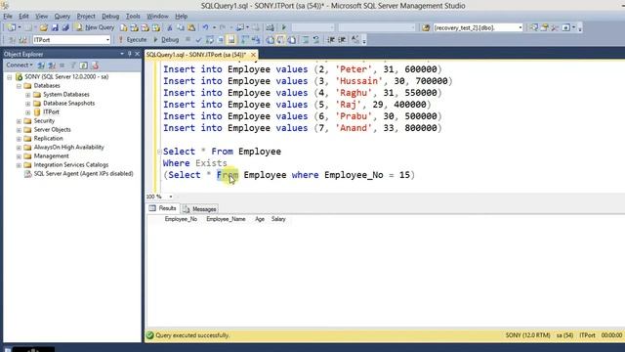The image size is (625, 352).
Task: Click the Find in Files icon
Action: [x=426, y=27]
